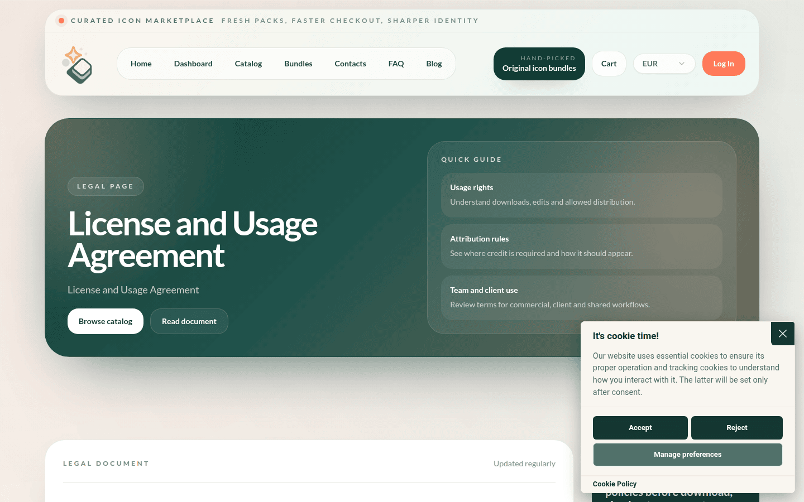Close the cookie banner with the X
This screenshot has height=502, width=804.
tap(783, 334)
